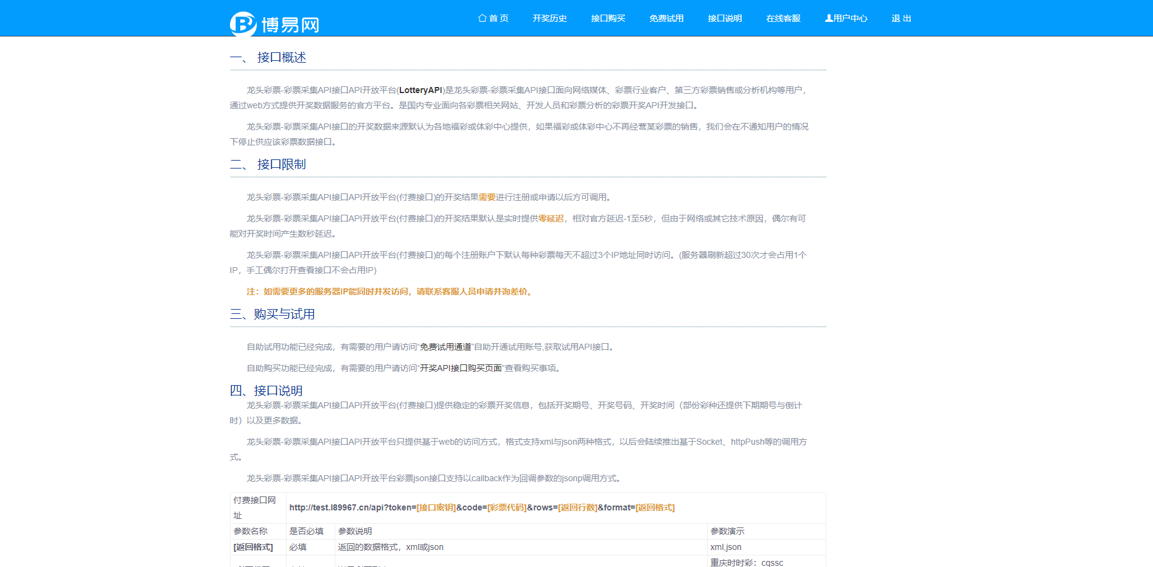Click the 四、接口说明 heading

coord(266,391)
